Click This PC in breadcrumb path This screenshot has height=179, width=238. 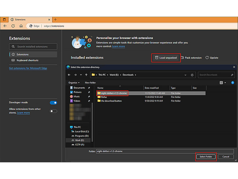[x=102, y=75]
